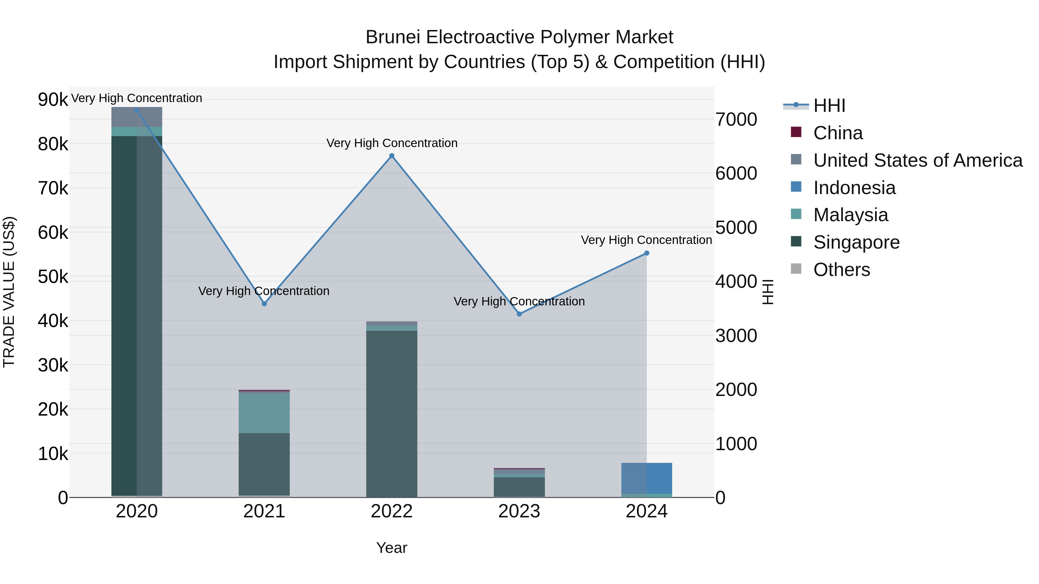The width and height of the screenshot is (1039, 584).
Task: Toggle the Indonesia legend entry
Action: (843, 188)
